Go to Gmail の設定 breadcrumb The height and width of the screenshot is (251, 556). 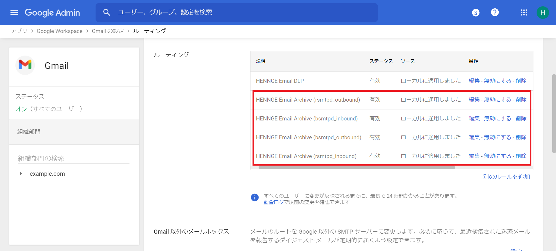[x=108, y=31]
